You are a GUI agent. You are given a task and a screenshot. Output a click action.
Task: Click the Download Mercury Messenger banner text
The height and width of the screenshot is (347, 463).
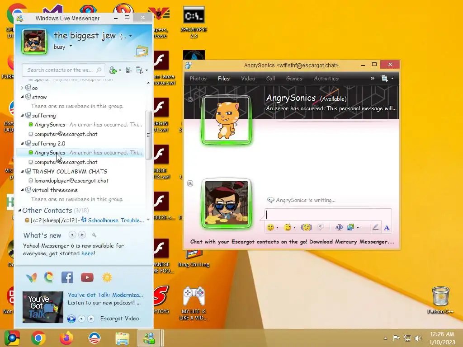coord(292,242)
